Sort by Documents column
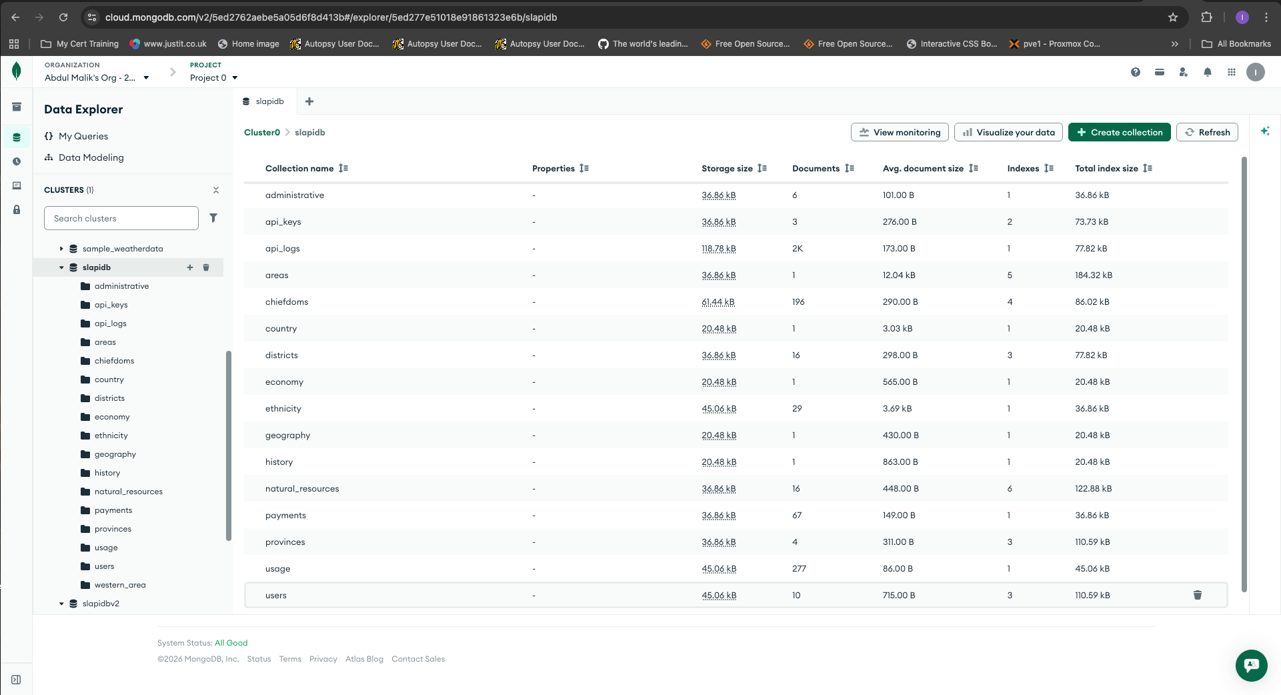Image resolution: width=1281 pixels, height=695 pixels. pos(850,168)
